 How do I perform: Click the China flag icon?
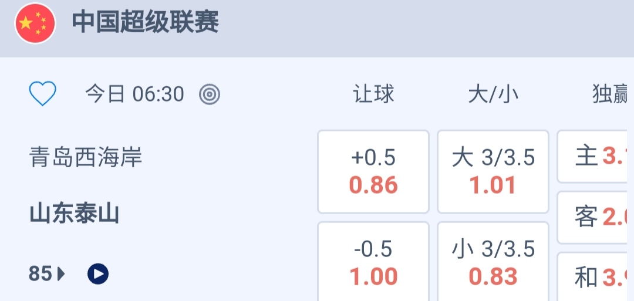[35, 23]
